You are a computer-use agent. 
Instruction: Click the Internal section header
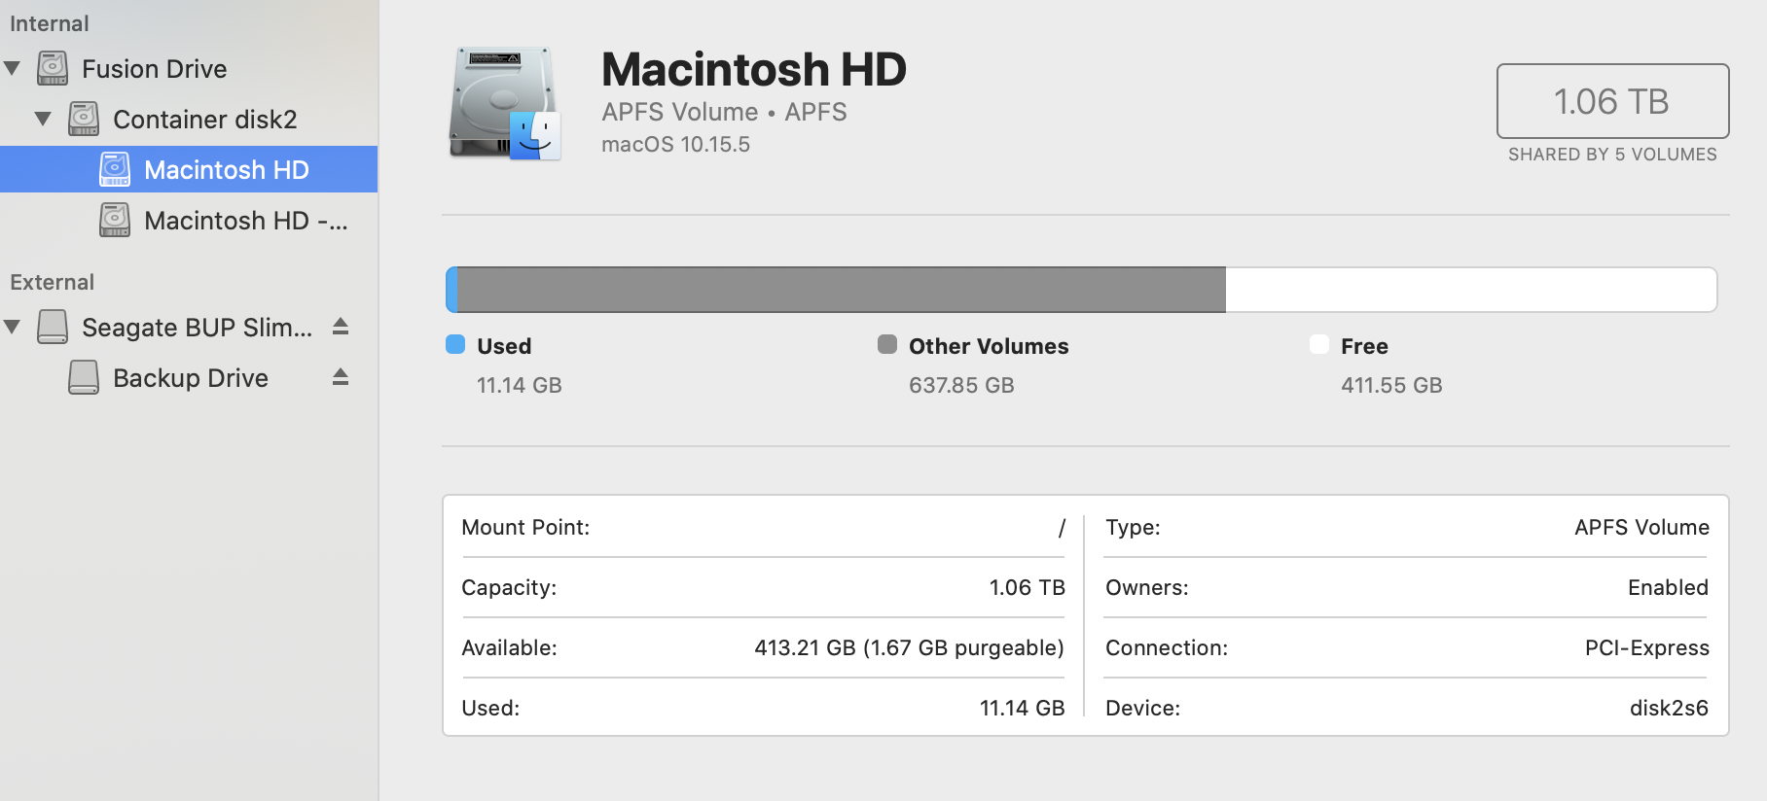tap(50, 23)
